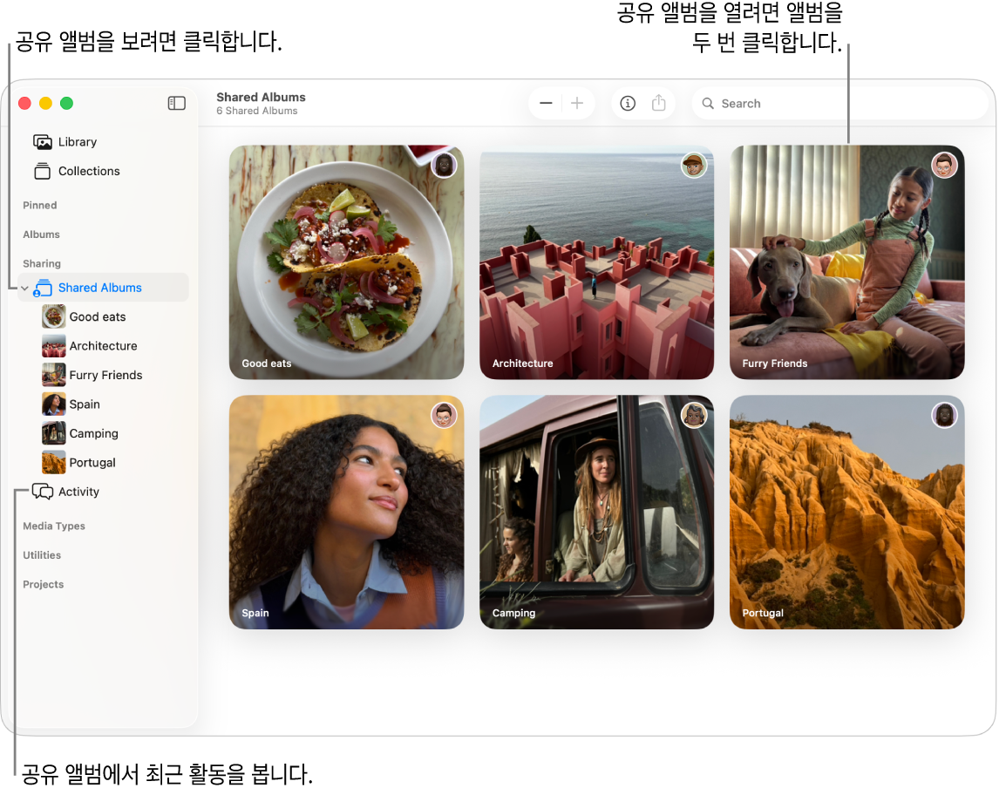999x795 pixels.
Task: Click Furry Friends small sidebar thumbnail
Action: pos(53,375)
